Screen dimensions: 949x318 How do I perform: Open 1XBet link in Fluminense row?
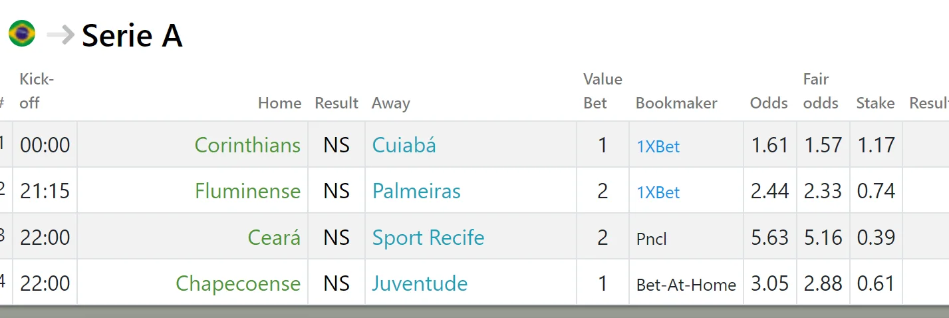[658, 193]
